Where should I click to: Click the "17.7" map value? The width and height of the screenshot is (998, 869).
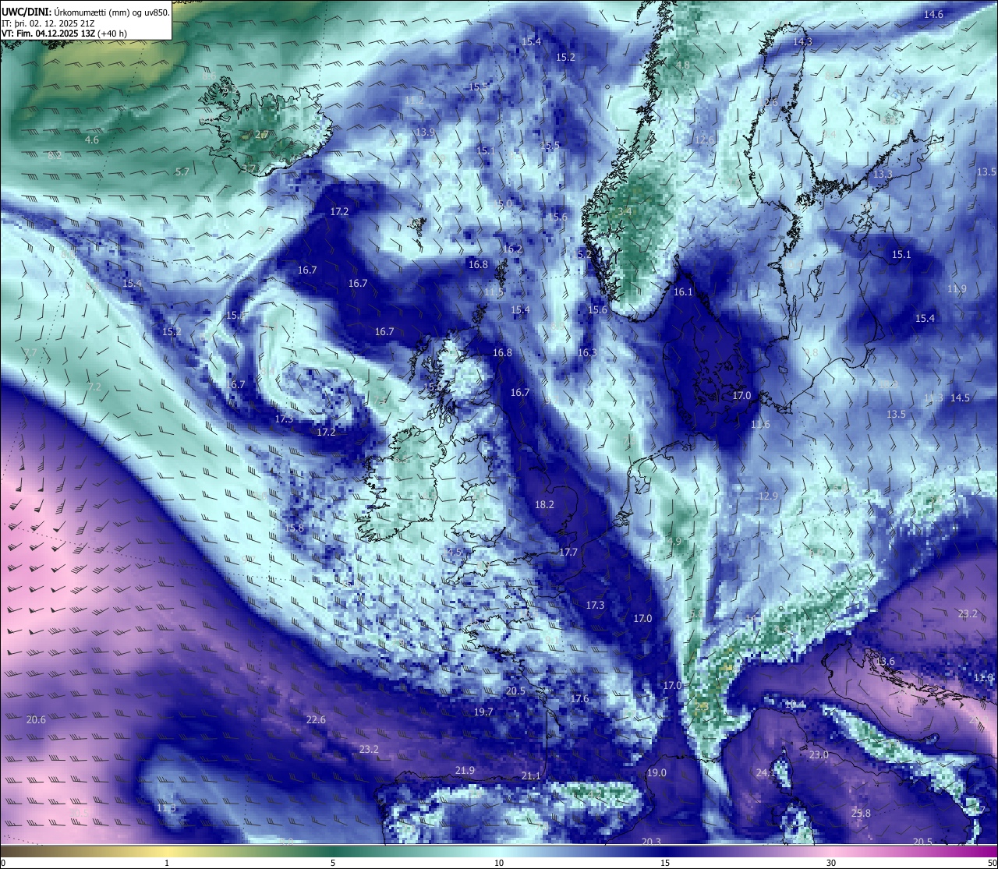click(568, 553)
